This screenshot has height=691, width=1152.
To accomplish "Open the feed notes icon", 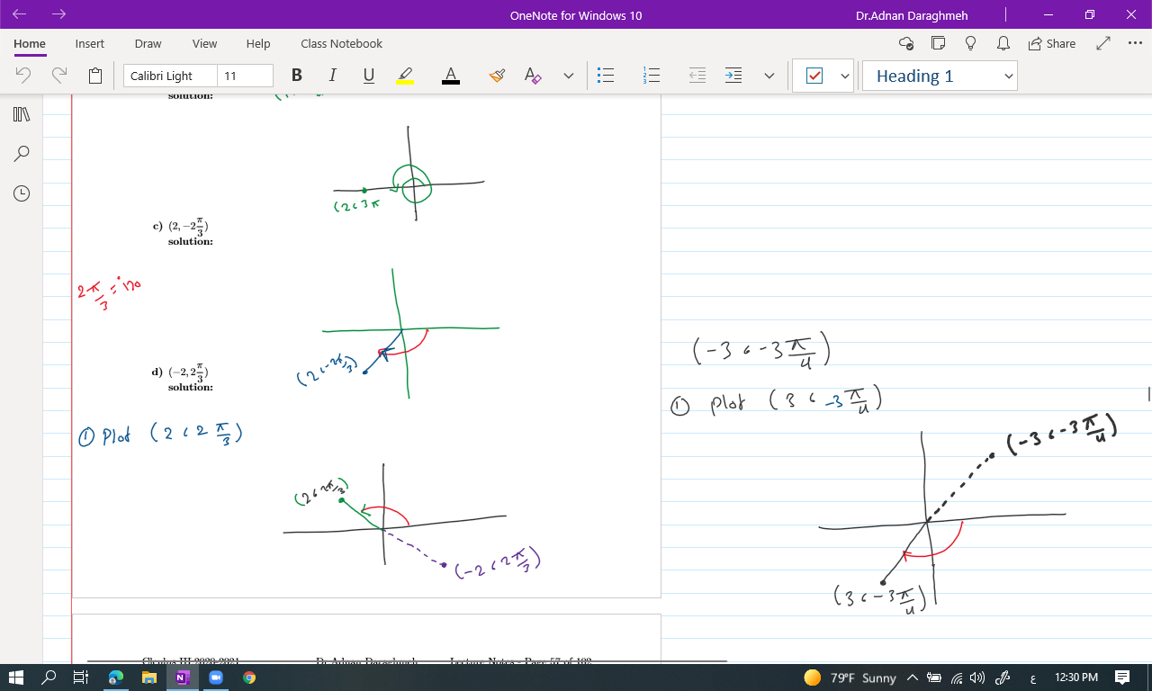I will pos(939,43).
